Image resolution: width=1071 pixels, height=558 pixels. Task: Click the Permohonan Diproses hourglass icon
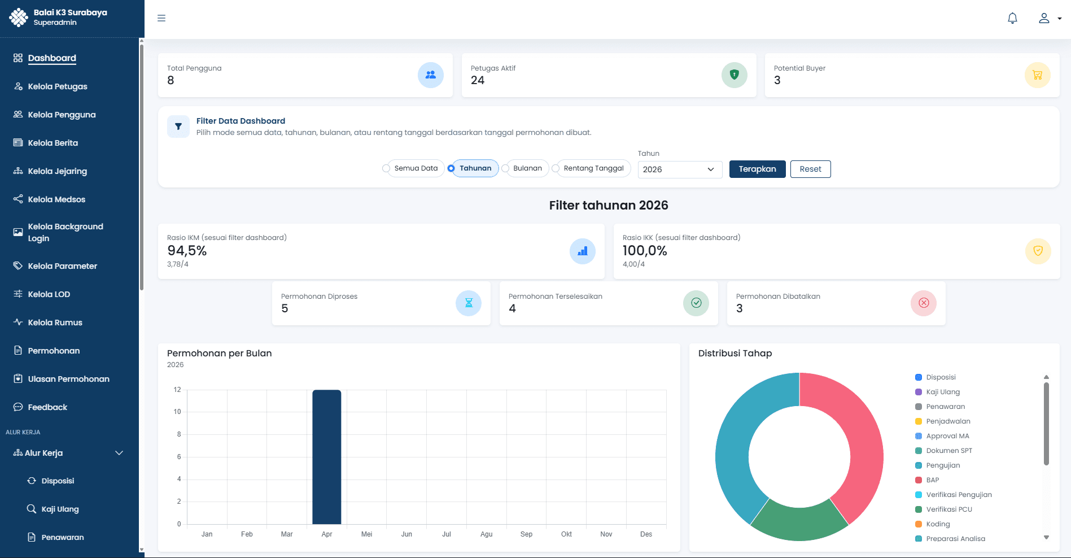tap(469, 303)
